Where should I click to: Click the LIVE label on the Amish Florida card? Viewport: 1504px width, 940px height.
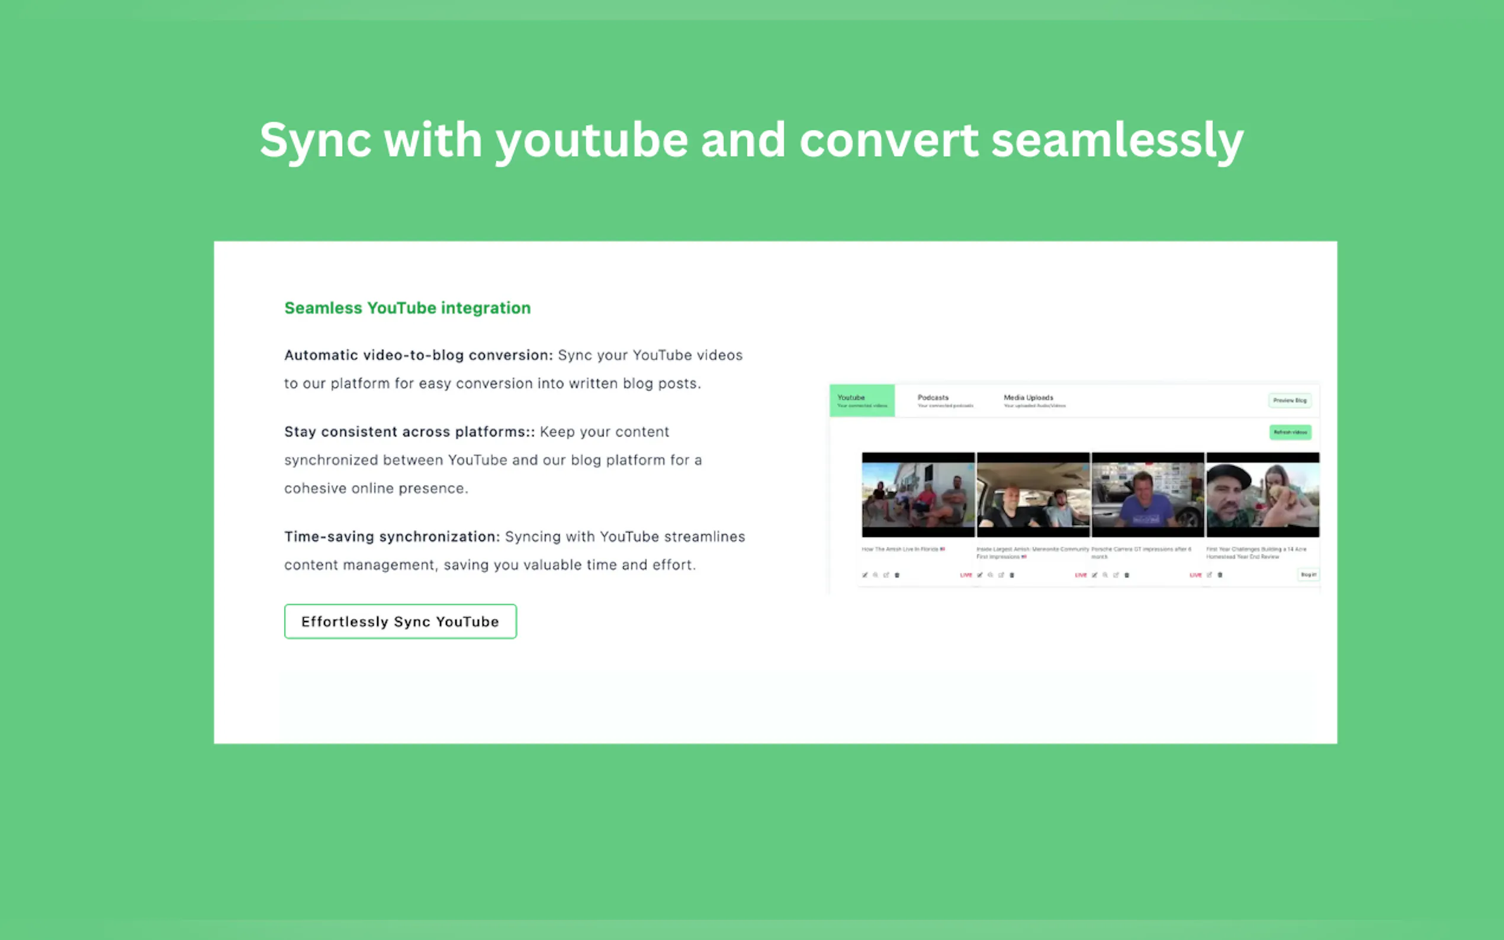[x=966, y=575]
